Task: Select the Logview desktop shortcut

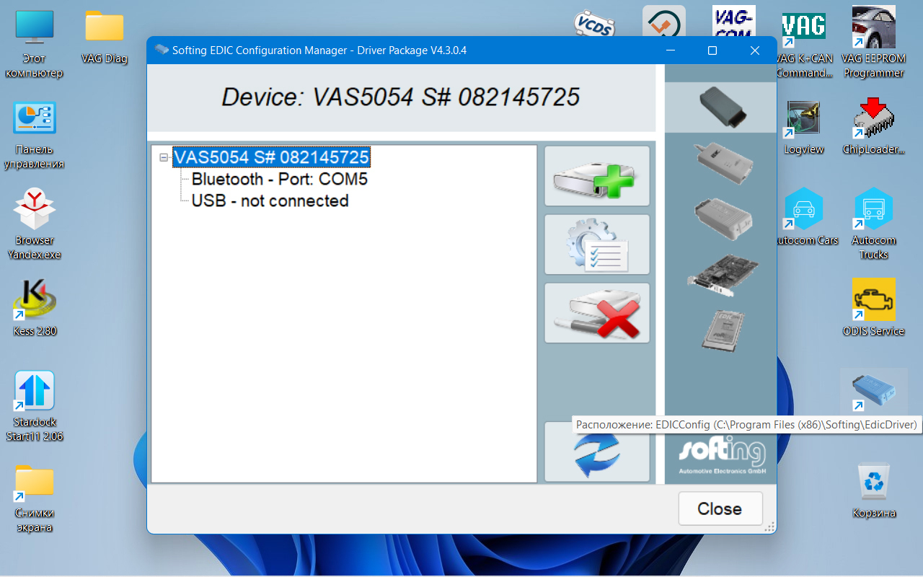Action: click(804, 128)
